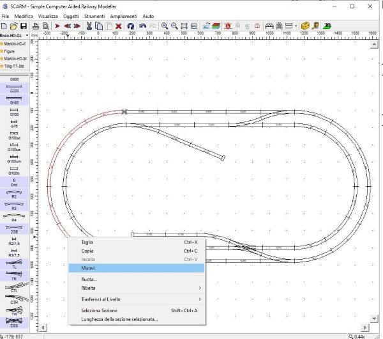Open a file with the folder icon
This screenshot has height=339, width=383.
pyautogui.click(x=14, y=26)
